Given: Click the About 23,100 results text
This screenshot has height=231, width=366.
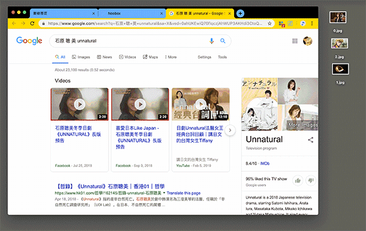Looking at the screenshot, I should click(85, 69).
